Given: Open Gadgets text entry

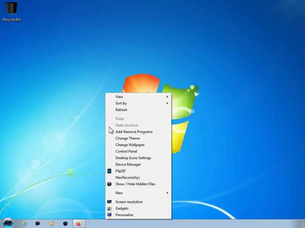Looking at the screenshot, I should [122, 208].
